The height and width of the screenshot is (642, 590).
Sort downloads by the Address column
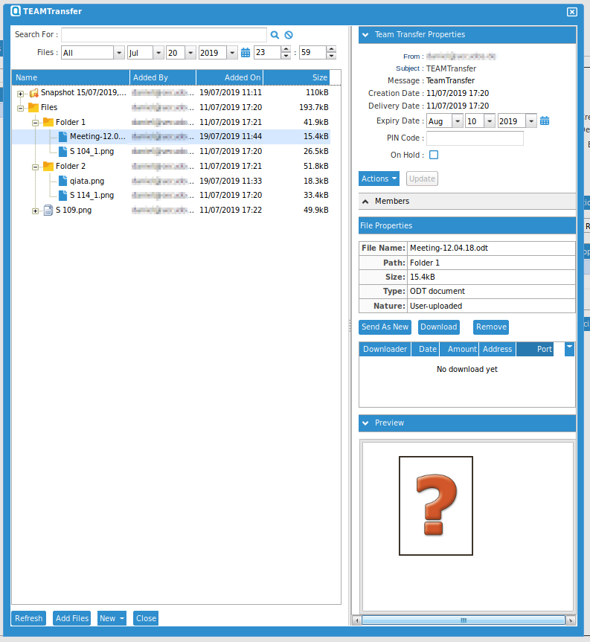click(498, 349)
